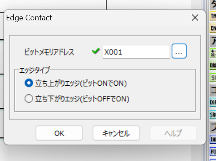Collapse the コ instruction category header

(x=213, y=90)
